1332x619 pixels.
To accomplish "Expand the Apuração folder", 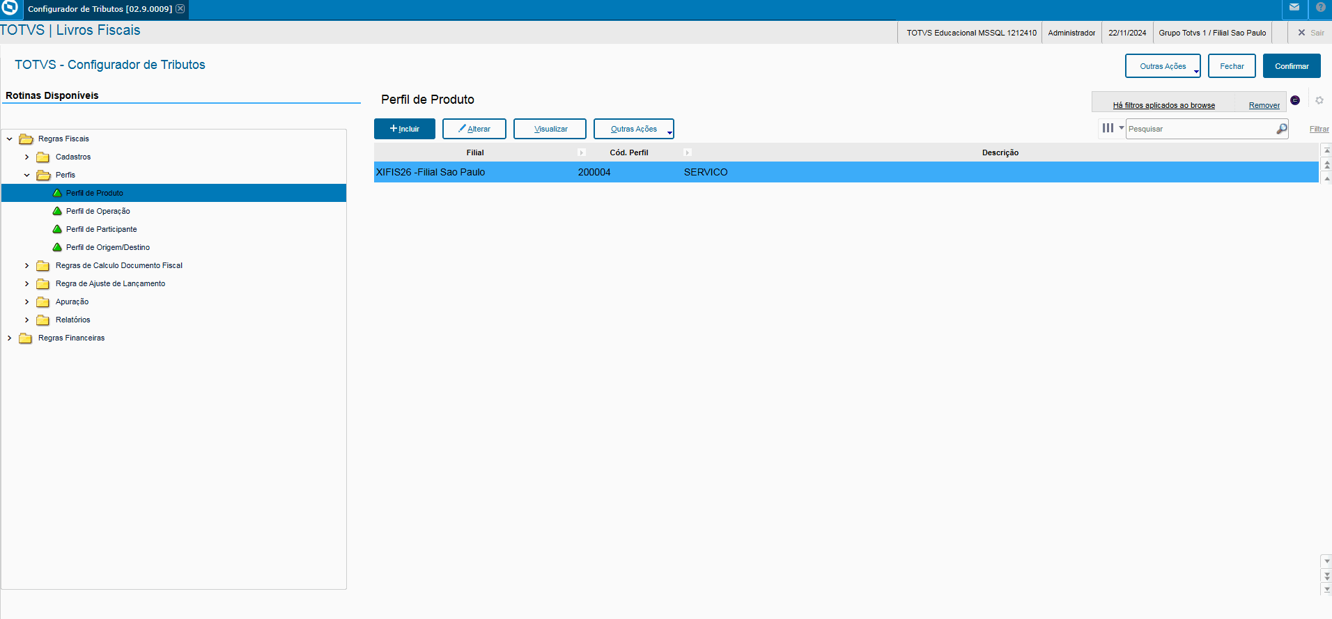I will click(27, 301).
